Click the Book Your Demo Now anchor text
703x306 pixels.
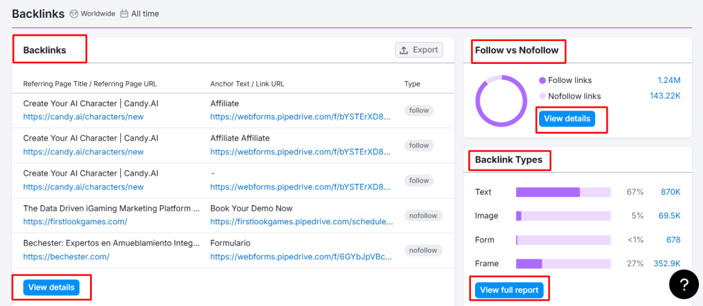(x=251, y=209)
